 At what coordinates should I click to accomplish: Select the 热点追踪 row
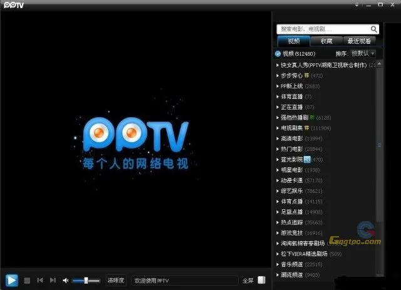[326, 222]
